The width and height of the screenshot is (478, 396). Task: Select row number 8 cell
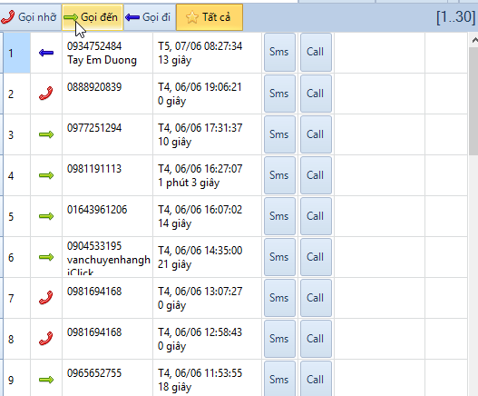(x=16, y=339)
